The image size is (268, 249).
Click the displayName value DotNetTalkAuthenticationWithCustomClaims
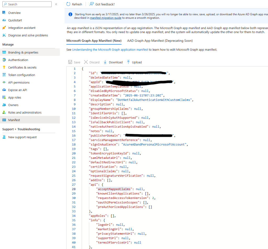coord(154,100)
